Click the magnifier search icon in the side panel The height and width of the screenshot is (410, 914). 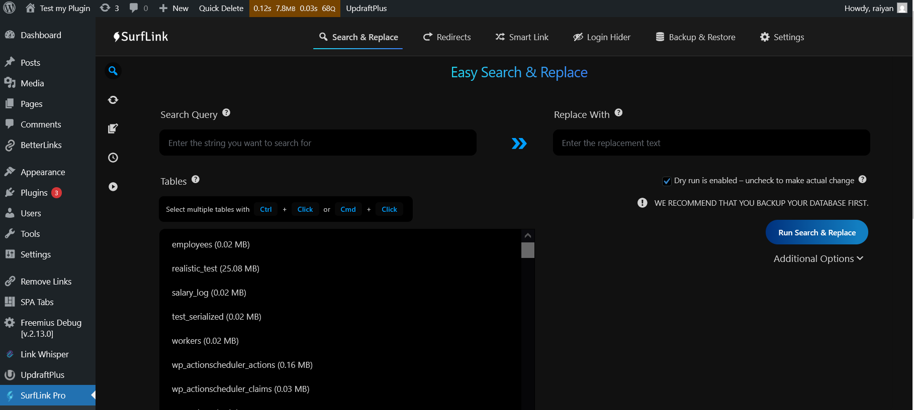[x=113, y=71]
